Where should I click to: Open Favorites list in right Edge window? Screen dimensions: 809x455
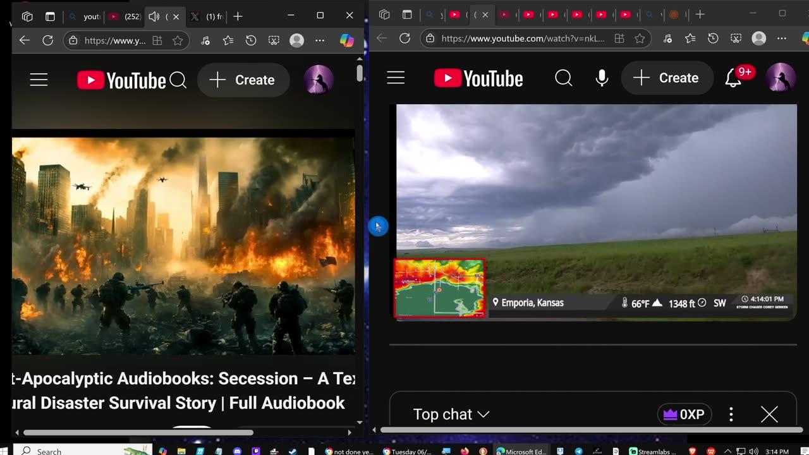click(x=690, y=39)
